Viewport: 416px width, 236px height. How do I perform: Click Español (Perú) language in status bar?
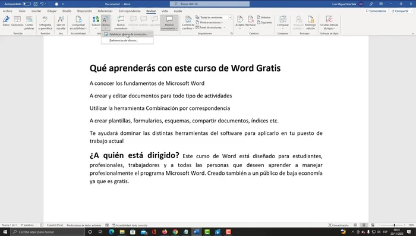coord(55,225)
